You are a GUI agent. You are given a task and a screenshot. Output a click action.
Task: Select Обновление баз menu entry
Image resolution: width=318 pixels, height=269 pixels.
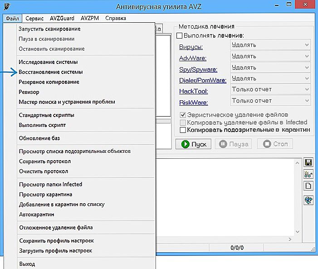[x=86, y=138]
